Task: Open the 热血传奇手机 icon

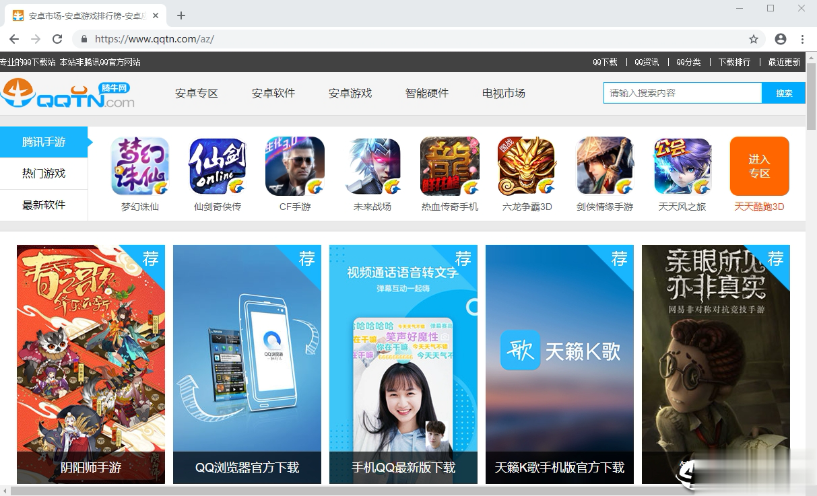Action: tap(449, 166)
